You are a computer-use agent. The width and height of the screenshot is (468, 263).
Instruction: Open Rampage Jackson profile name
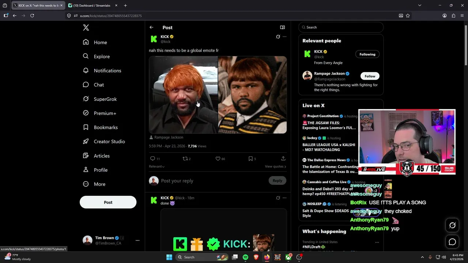click(x=329, y=74)
